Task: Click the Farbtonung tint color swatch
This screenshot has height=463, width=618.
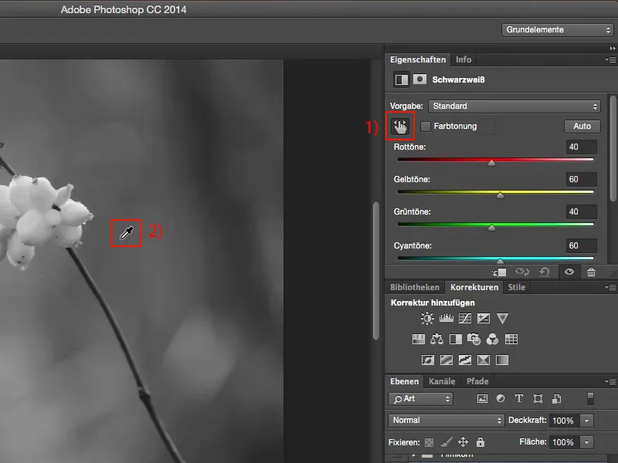Action: coord(487,127)
